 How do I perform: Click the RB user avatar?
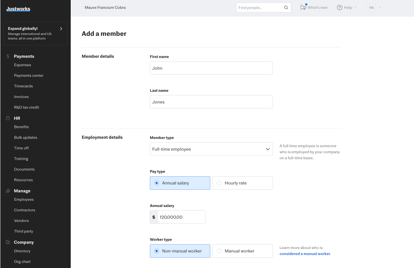(x=372, y=8)
